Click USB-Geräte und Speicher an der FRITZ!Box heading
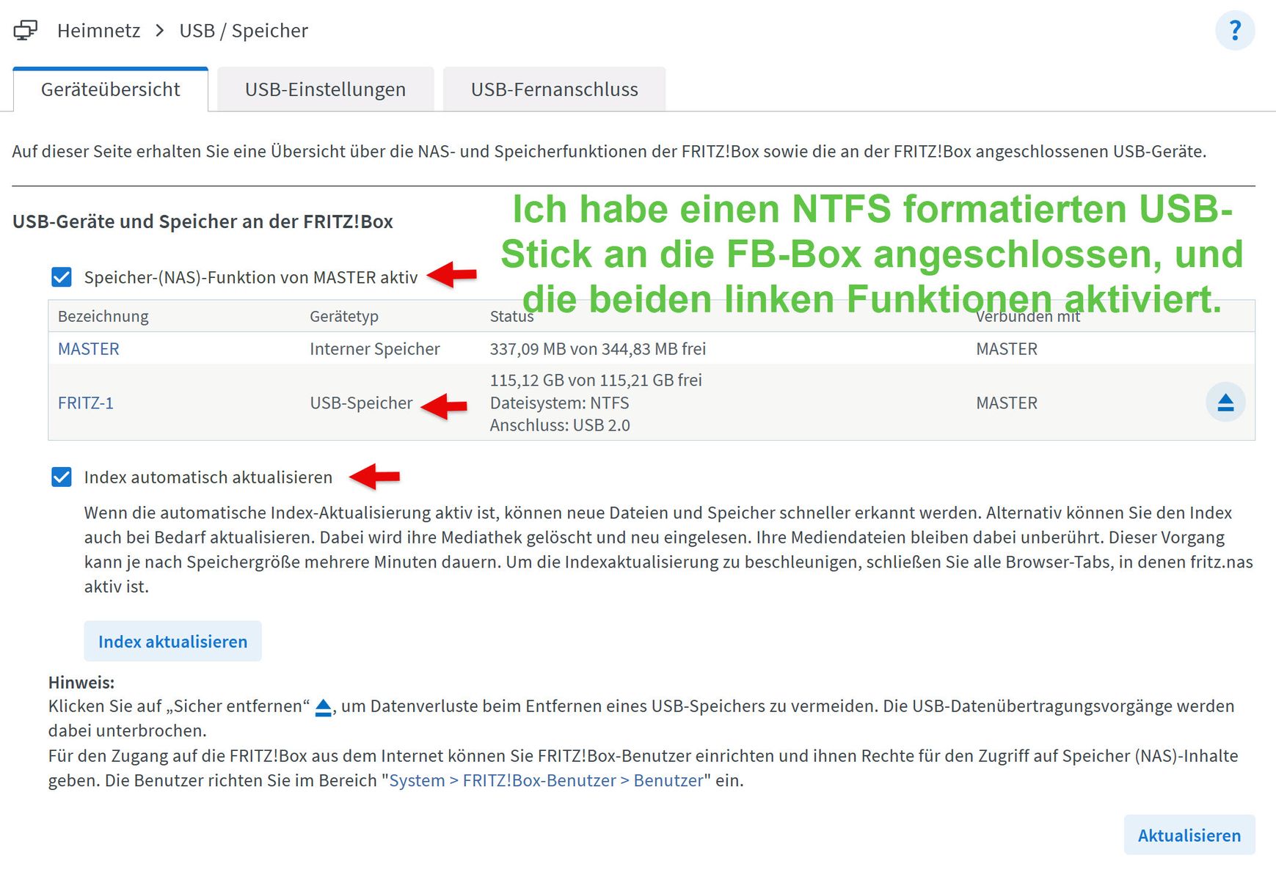Image resolution: width=1276 pixels, height=880 pixels. (x=203, y=221)
